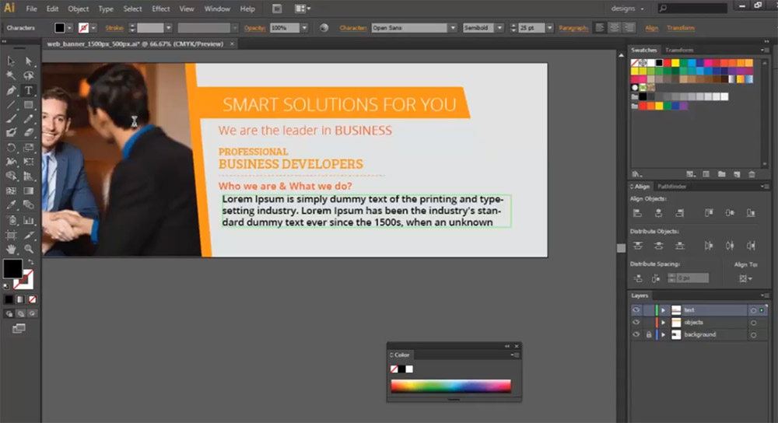Align paragraph right in control bar
This screenshot has width=778, height=423.
coord(629,28)
